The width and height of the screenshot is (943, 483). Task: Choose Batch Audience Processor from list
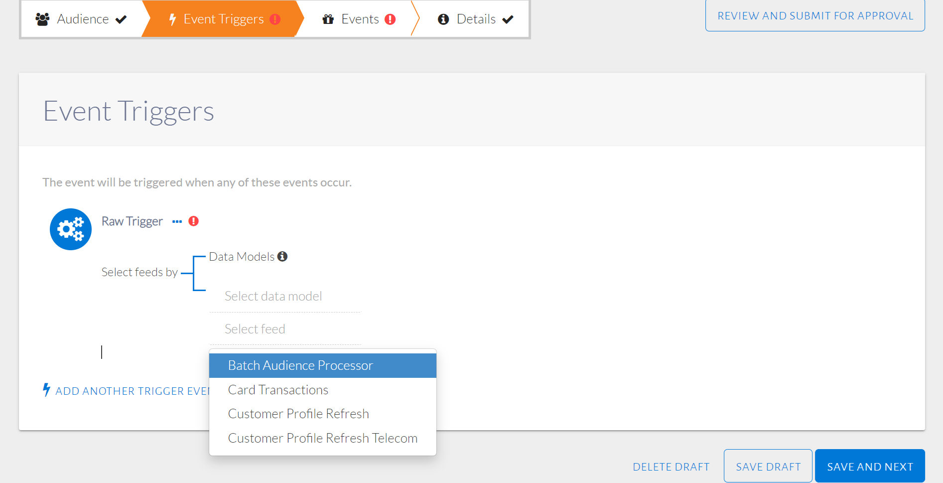[300, 365]
